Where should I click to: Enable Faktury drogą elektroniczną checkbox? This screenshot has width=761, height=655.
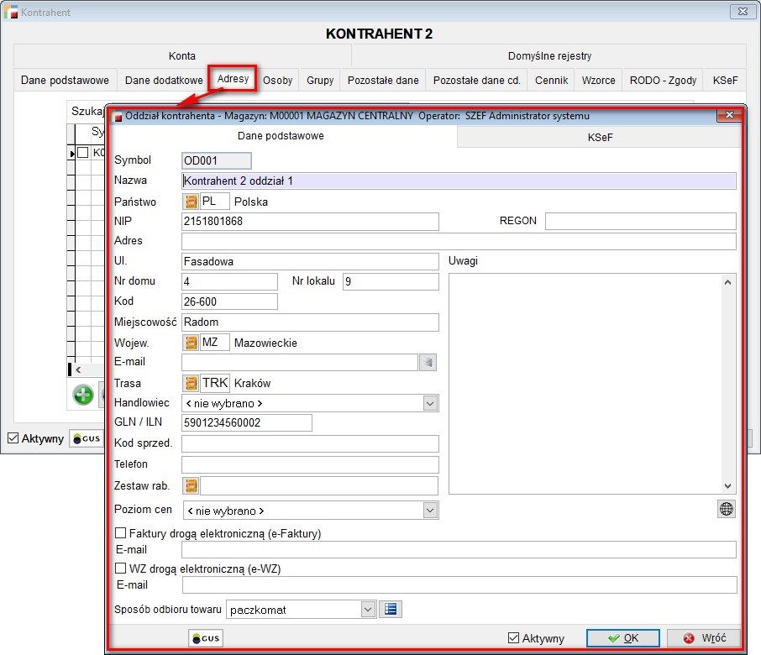[121, 533]
